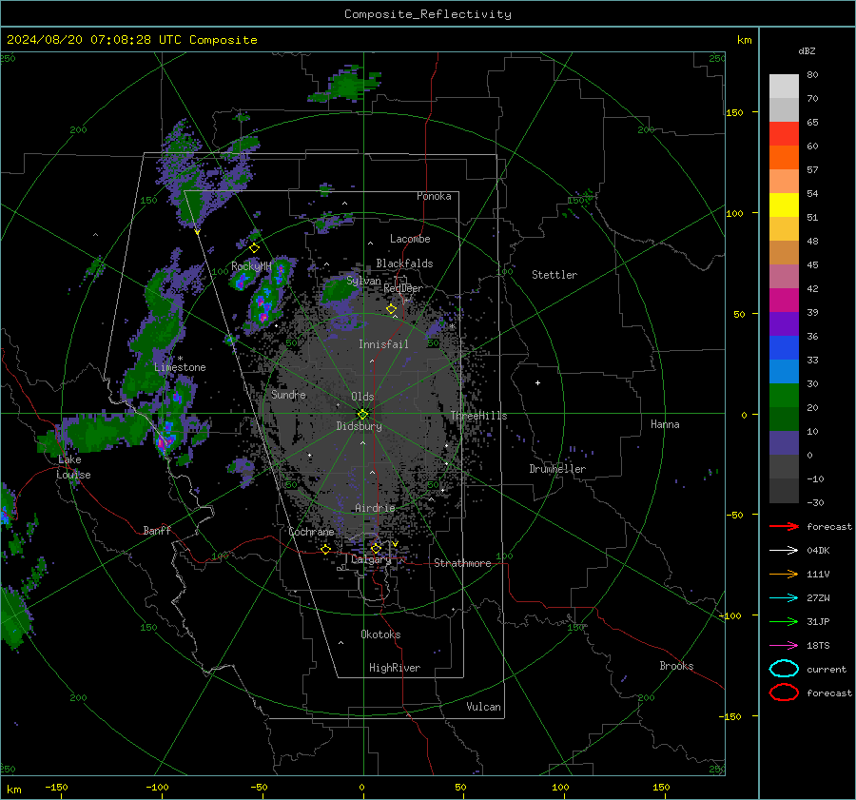Click the Blackfalds city label
Image resolution: width=856 pixels, height=800 pixels.
(x=404, y=263)
